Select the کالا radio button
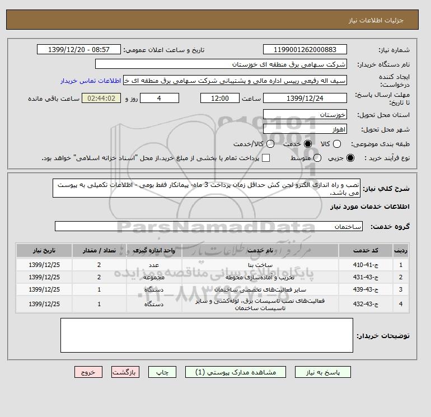Image resolution: width=431 pixels, height=417 pixels. point(337,144)
